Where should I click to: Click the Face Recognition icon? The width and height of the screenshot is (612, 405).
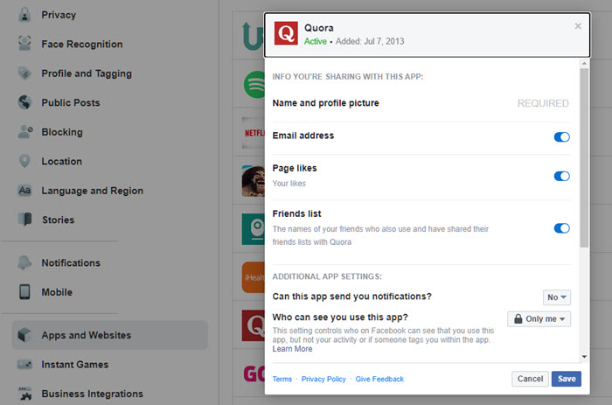pyautogui.click(x=24, y=44)
